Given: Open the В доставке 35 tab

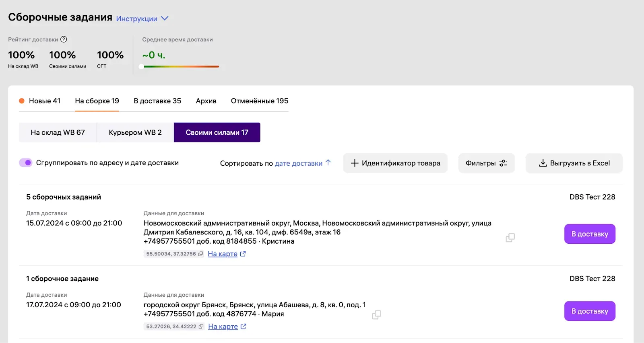Looking at the screenshot, I should 157,101.
